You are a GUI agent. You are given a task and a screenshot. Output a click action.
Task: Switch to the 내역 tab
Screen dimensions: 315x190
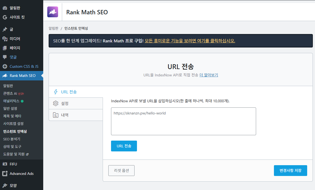pos(76,115)
